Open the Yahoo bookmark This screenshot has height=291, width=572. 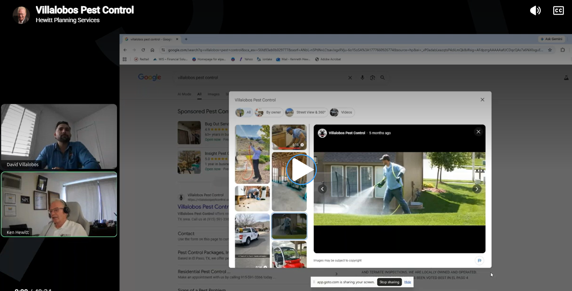tap(246, 59)
